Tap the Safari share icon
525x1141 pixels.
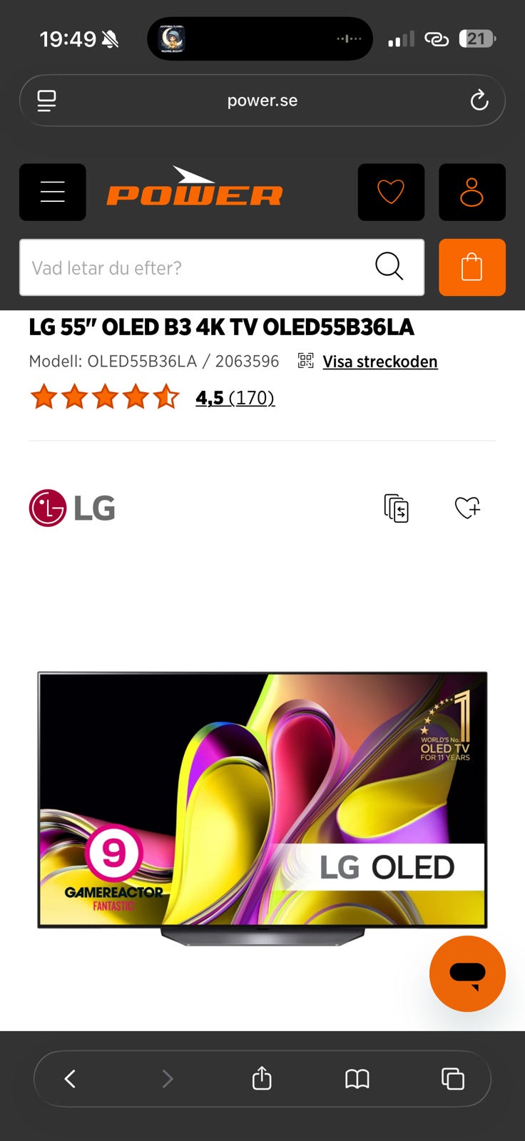[262, 1078]
